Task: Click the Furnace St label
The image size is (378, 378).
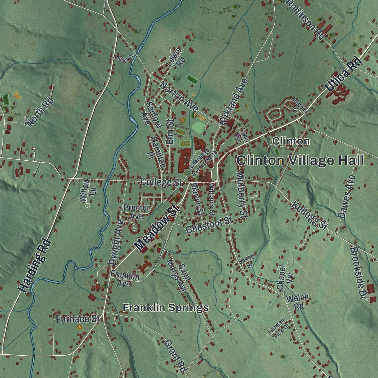Action: (x=78, y=319)
